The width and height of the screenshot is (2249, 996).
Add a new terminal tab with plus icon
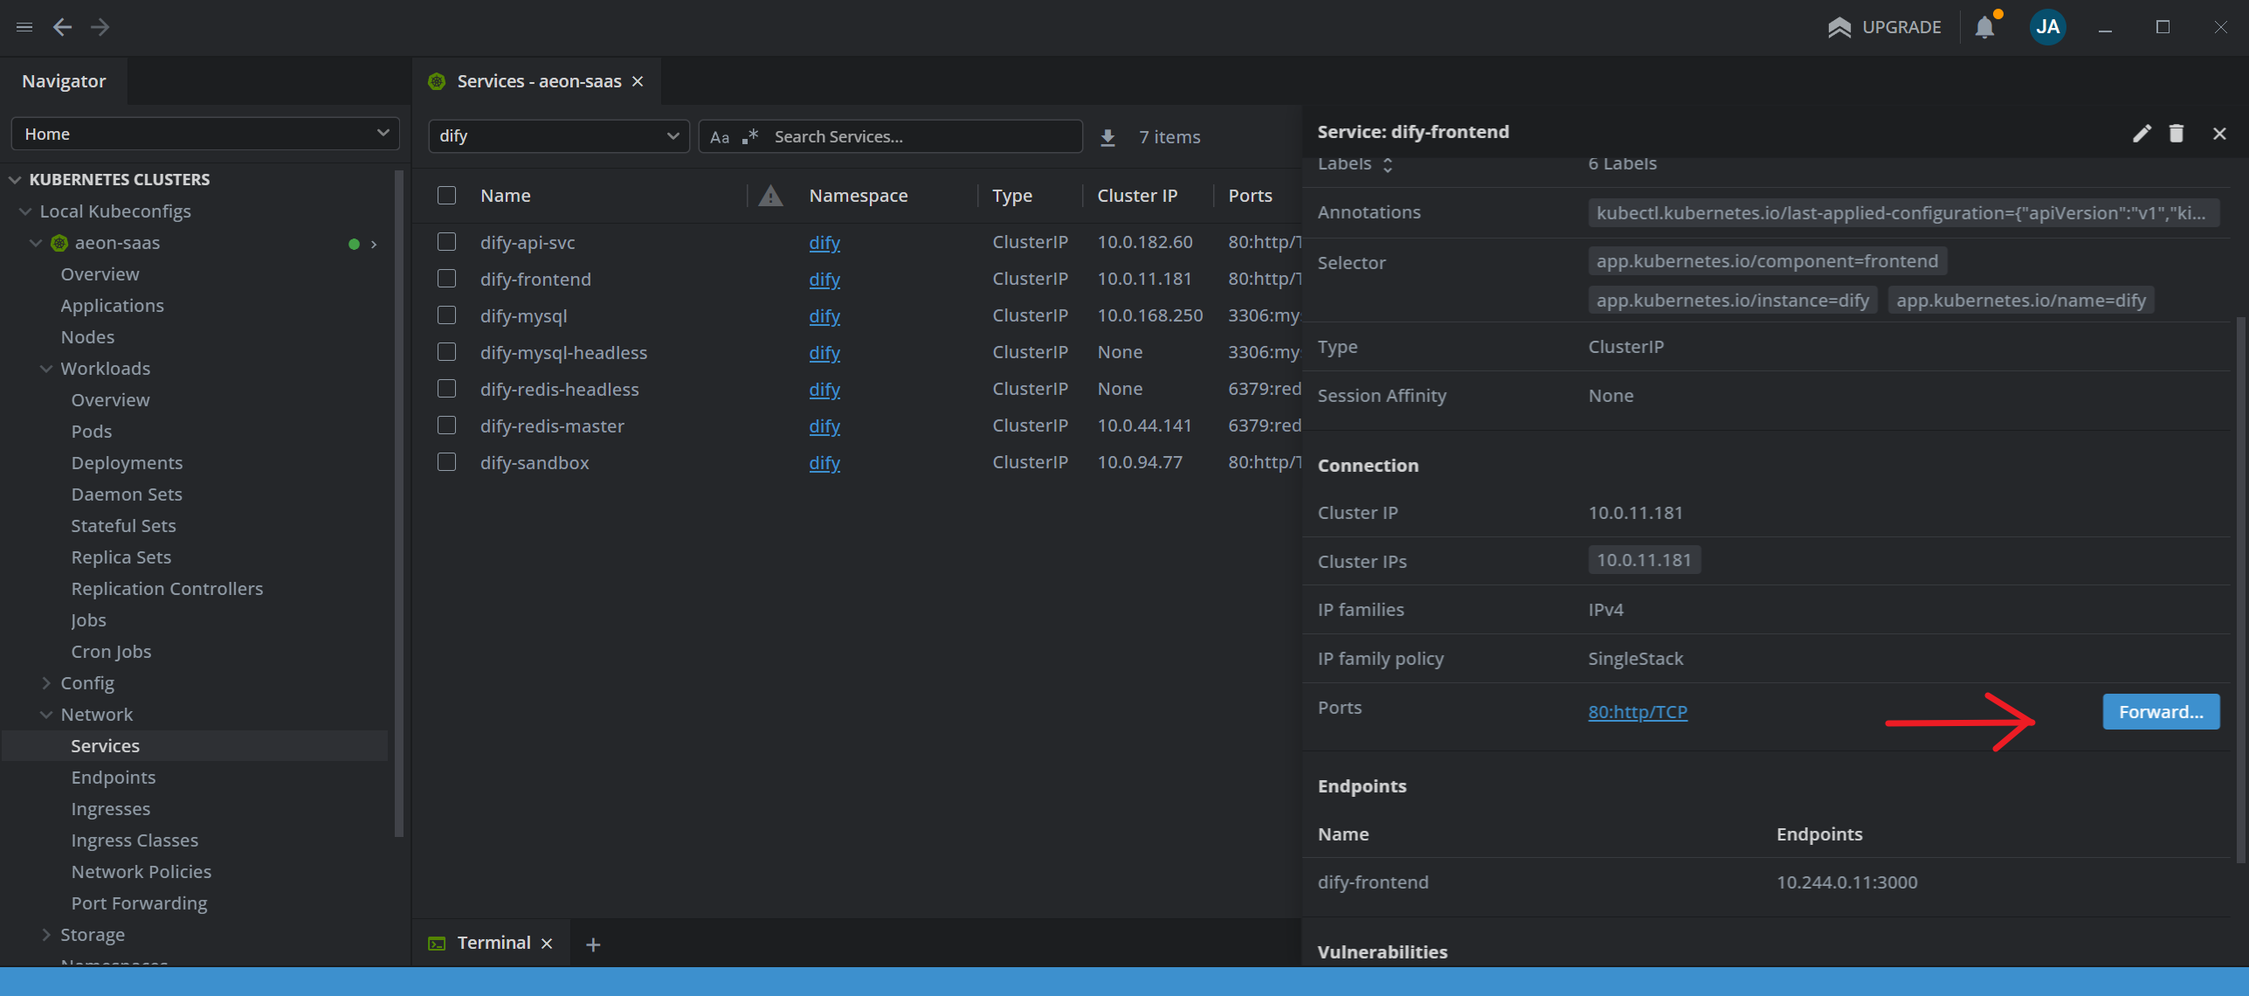(593, 944)
